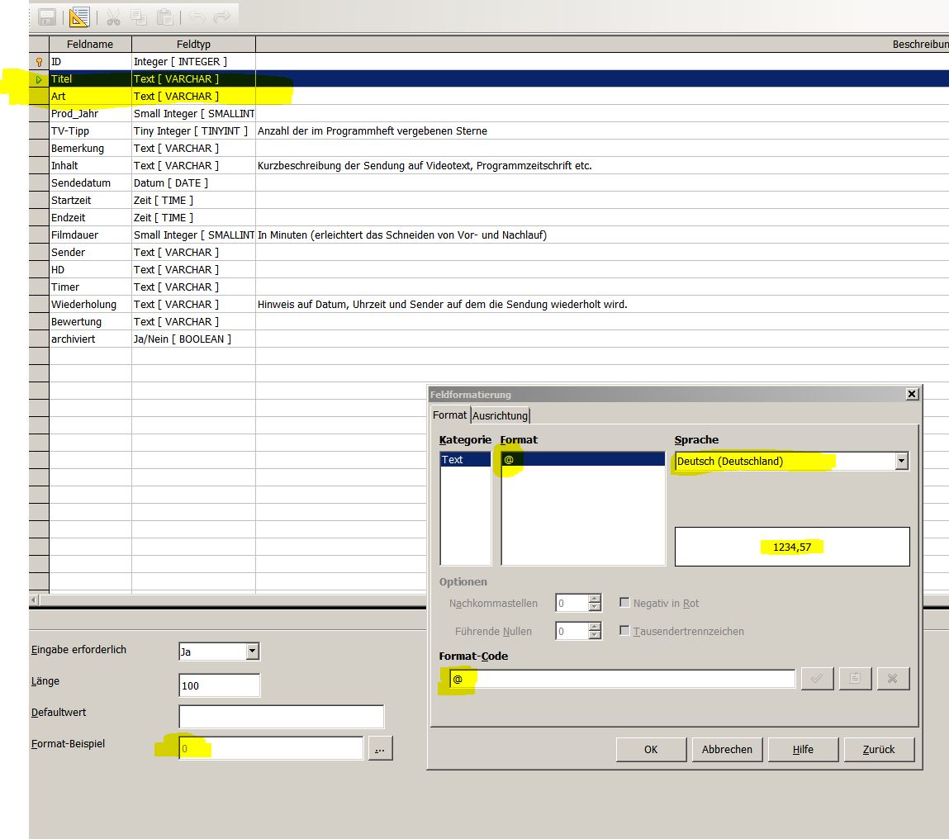The height and width of the screenshot is (839, 949).
Task: Open help with the Hilfe button
Action: [x=803, y=750]
